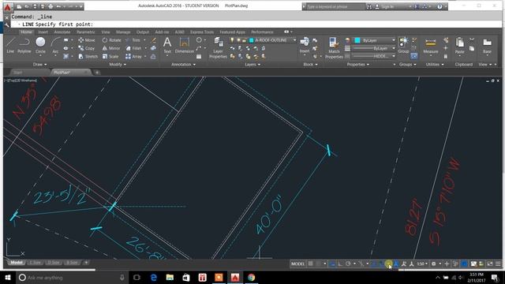Image resolution: width=505 pixels, height=284 pixels.
Task: Click the Stretch tool
Action: pos(88,56)
